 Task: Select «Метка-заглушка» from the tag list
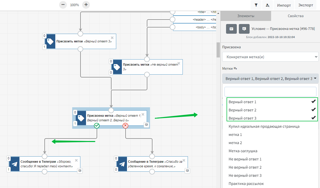click(243, 151)
